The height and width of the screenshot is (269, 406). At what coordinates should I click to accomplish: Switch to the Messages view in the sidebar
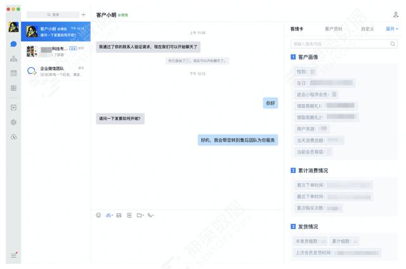13,44
